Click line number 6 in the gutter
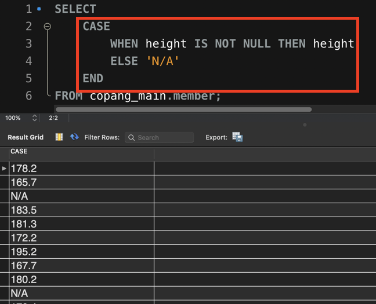The image size is (376, 304). [x=29, y=96]
